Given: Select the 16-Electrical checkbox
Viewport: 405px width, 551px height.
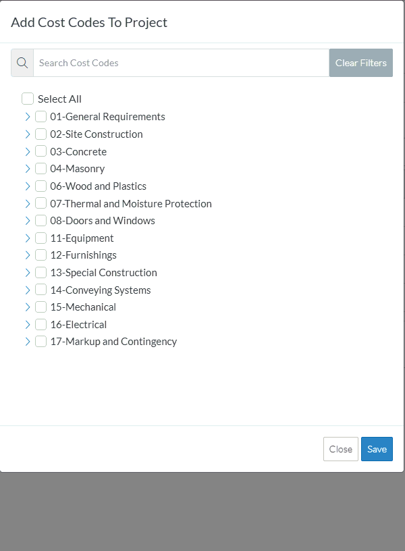Looking at the screenshot, I should tap(40, 324).
